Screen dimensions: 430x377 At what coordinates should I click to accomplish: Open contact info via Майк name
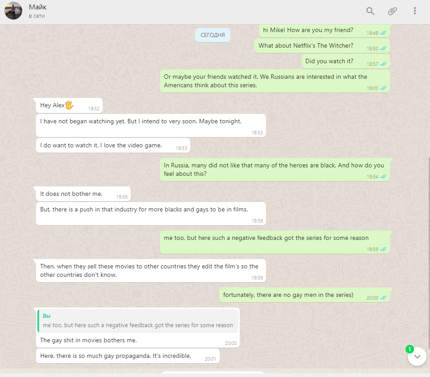(x=37, y=7)
